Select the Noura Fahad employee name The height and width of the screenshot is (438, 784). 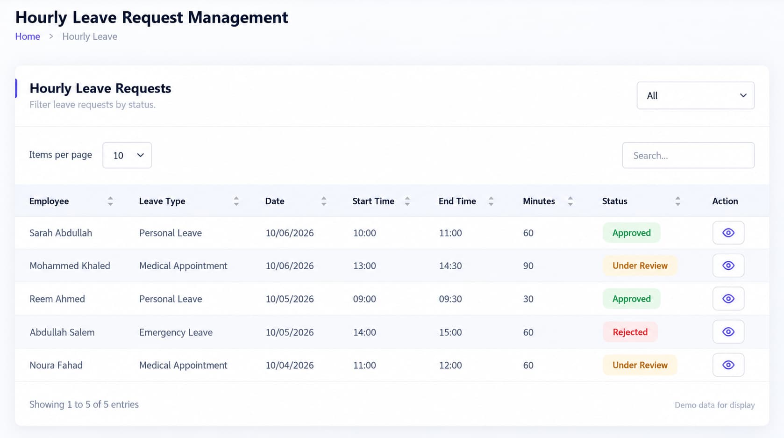[x=56, y=365]
